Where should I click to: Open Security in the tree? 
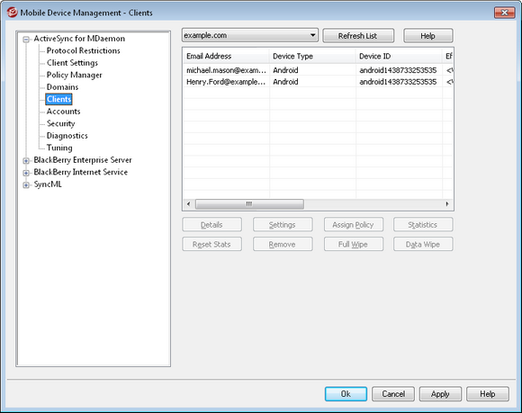[60, 123]
